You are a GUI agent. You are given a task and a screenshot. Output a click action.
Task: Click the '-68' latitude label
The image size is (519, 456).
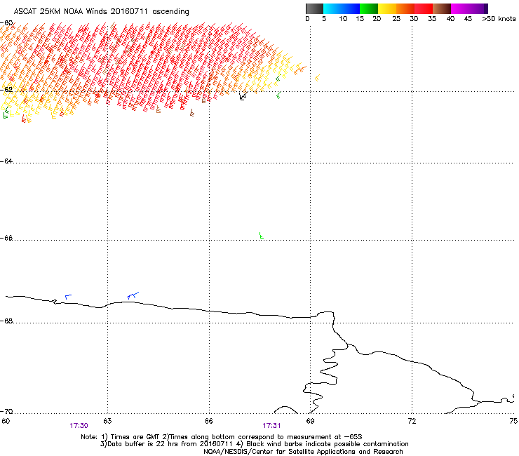tap(6, 321)
